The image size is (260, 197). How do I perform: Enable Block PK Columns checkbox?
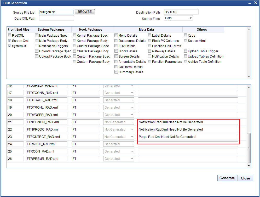(x=150, y=41)
